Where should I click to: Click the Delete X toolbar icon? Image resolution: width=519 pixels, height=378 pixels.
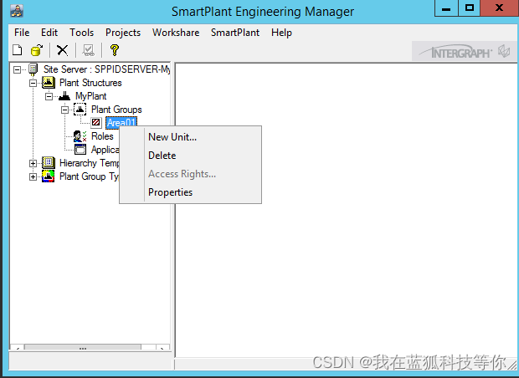(62, 50)
